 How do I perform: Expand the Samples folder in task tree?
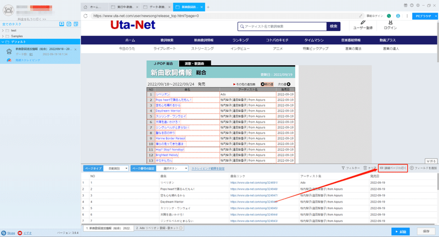point(3,36)
